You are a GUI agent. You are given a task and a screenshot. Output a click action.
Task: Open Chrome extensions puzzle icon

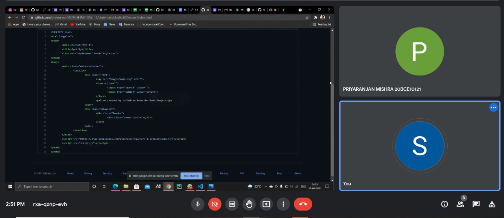316,17
